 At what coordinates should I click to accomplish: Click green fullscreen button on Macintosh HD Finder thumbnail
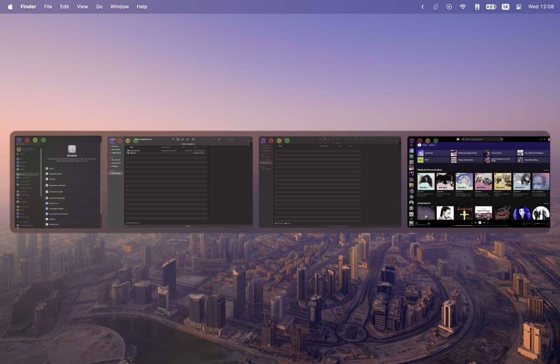pos(136,140)
